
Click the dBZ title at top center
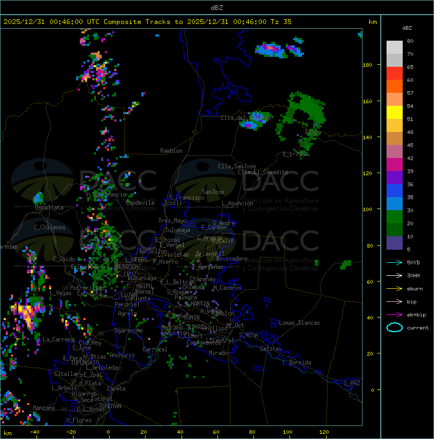click(x=217, y=7)
